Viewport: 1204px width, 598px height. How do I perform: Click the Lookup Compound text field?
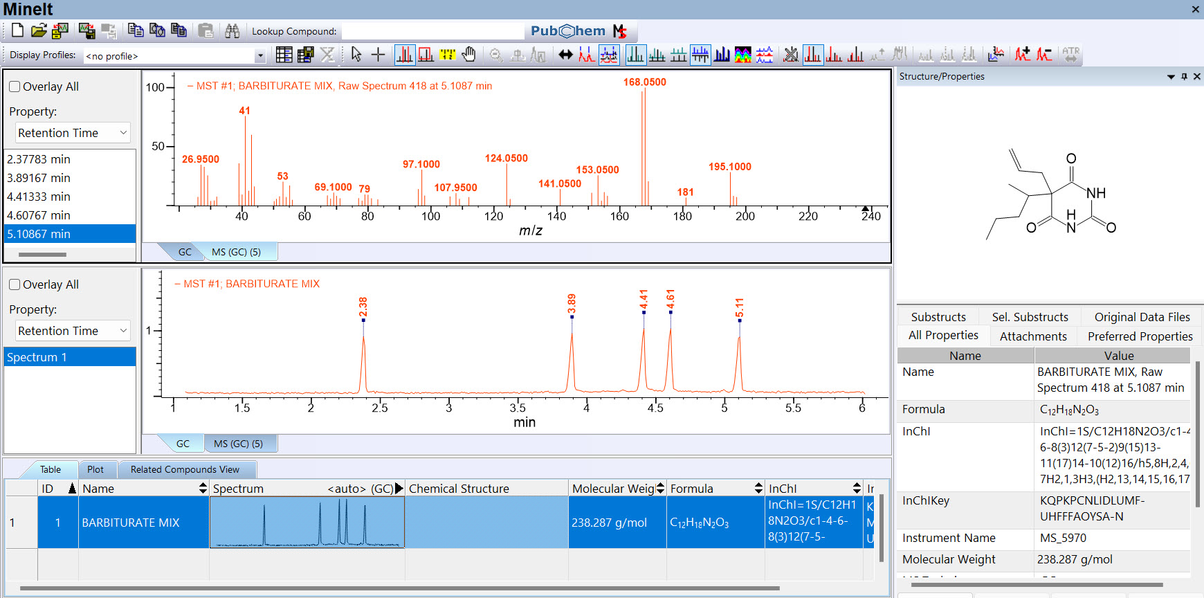coord(432,31)
